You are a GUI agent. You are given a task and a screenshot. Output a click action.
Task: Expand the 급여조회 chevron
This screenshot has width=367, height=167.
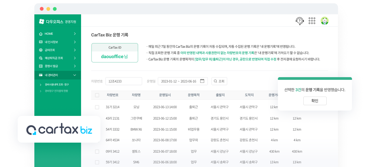(75, 50)
